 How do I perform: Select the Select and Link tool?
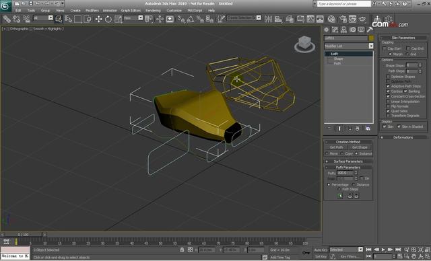click(x=7, y=19)
